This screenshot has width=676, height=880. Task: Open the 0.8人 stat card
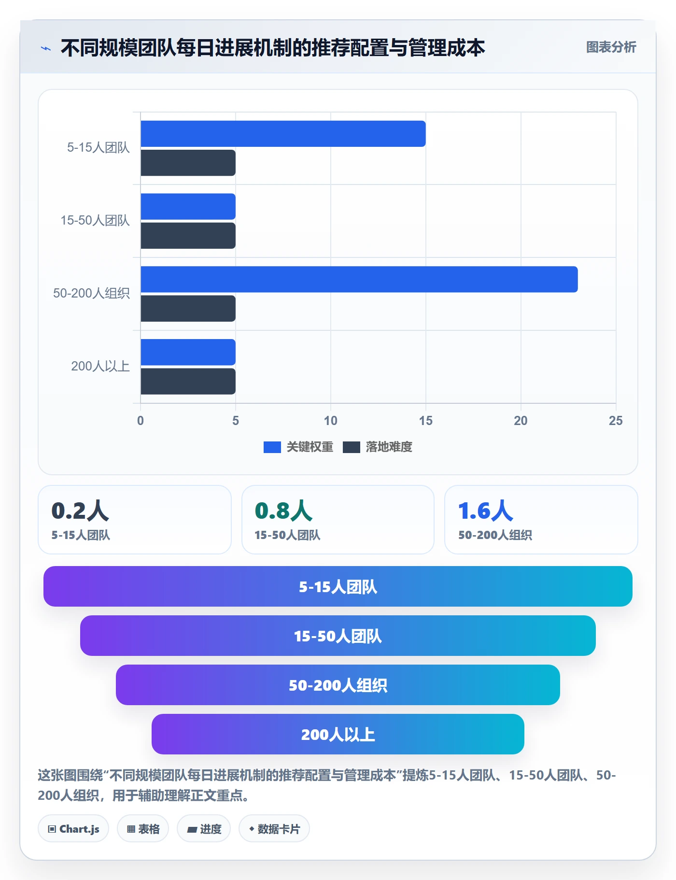point(338,520)
